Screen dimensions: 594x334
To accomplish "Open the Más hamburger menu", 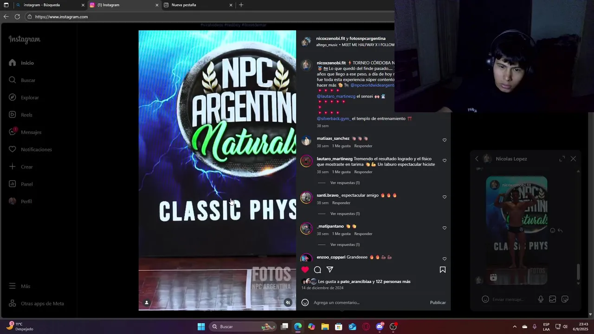I will coord(19,286).
